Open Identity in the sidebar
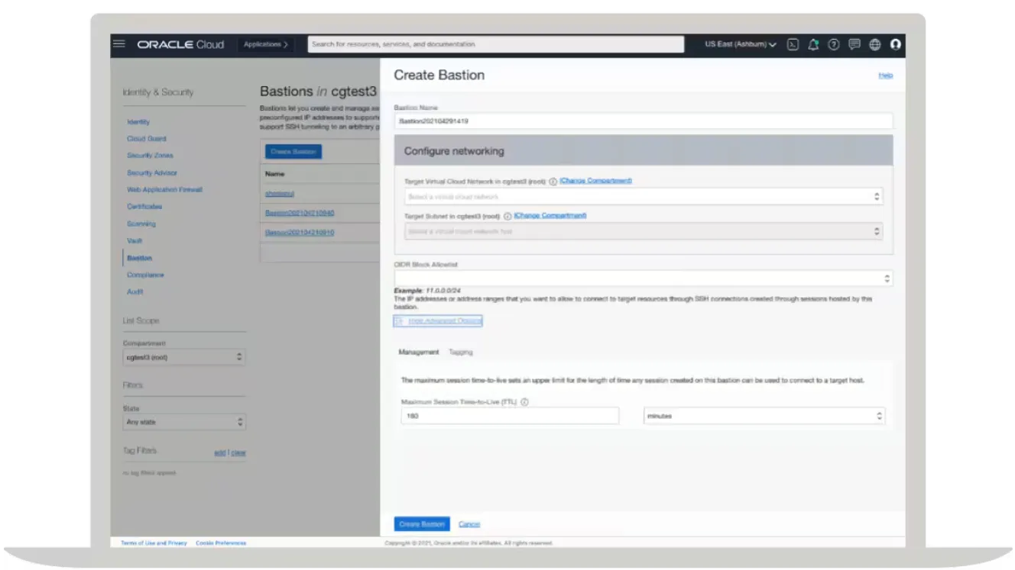Viewport: 1015px width, 570px height. [138, 122]
